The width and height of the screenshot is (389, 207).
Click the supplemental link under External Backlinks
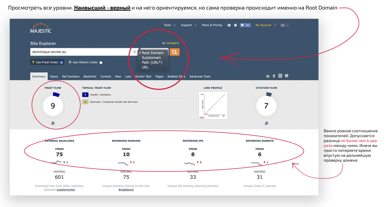pyautogui.click(x=66, y=189)
